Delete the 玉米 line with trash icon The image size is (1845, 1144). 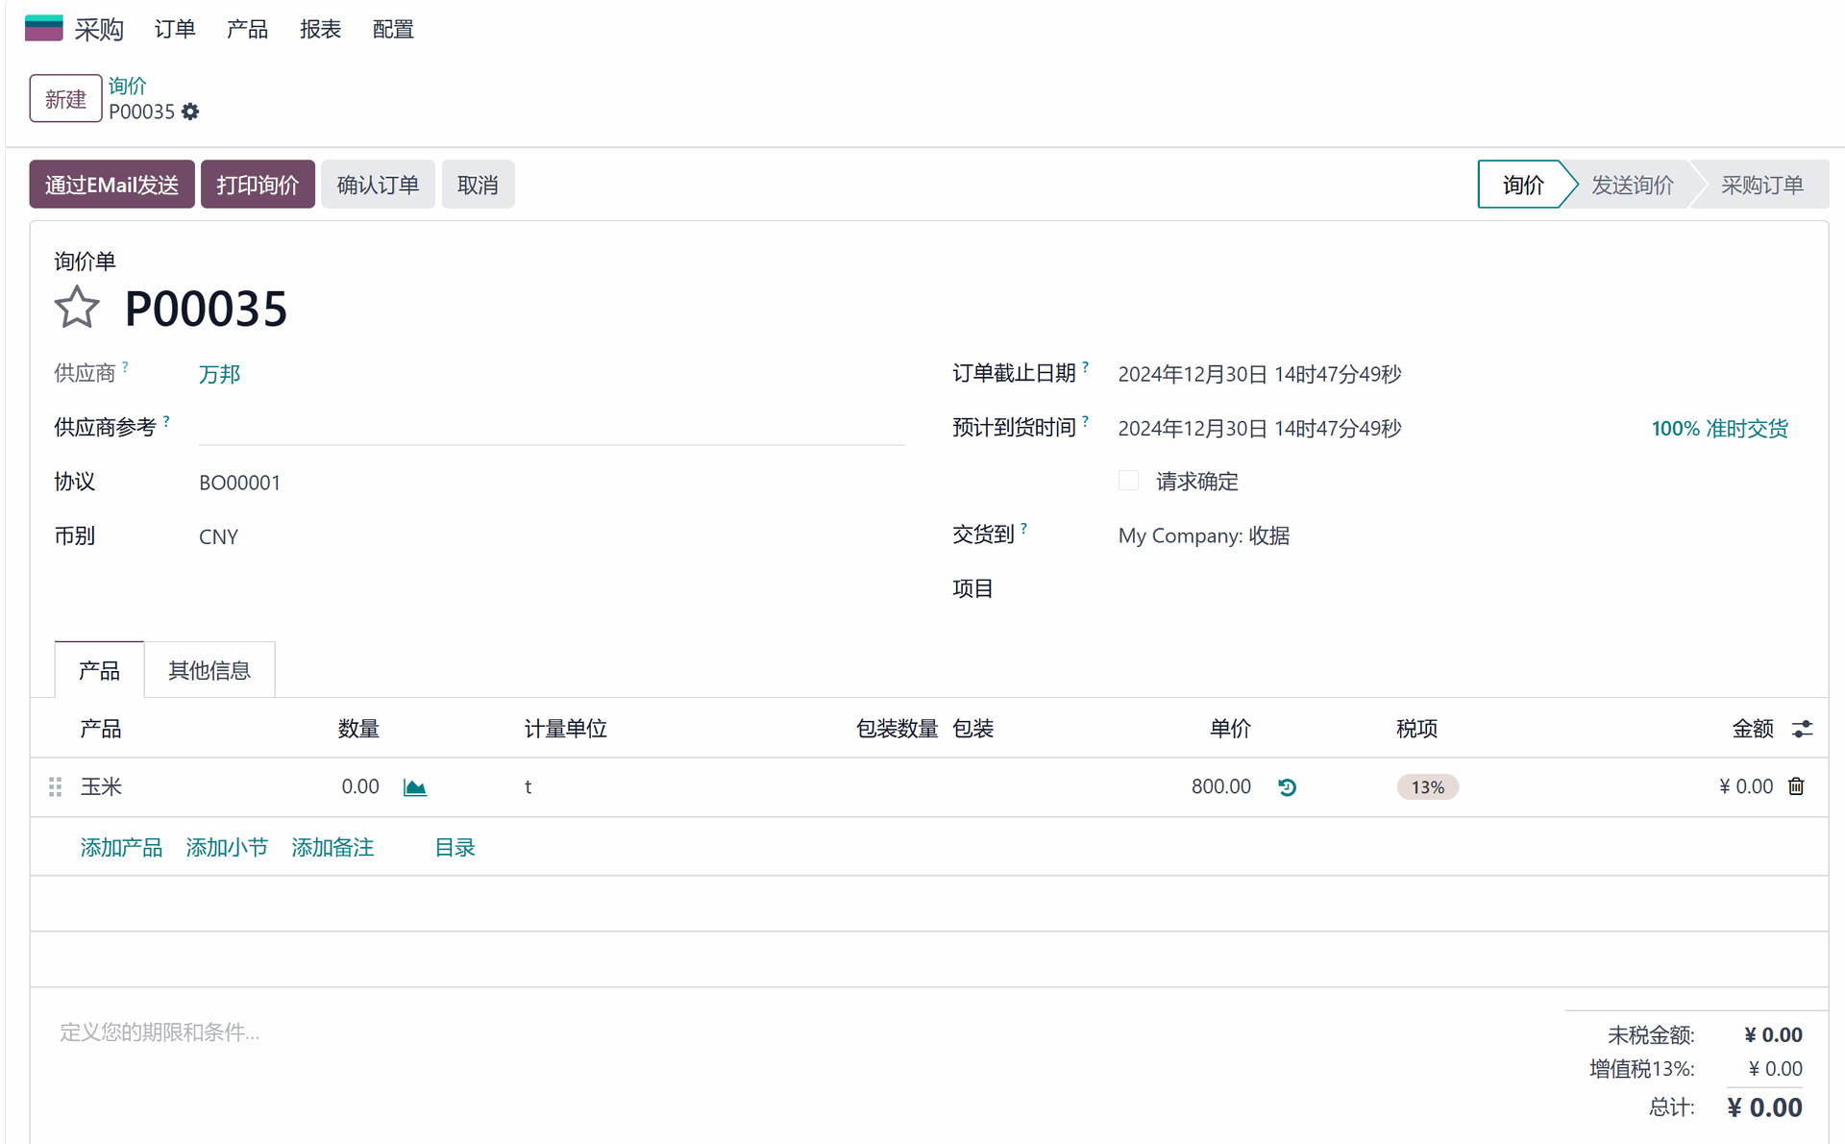coord(1796,786)
